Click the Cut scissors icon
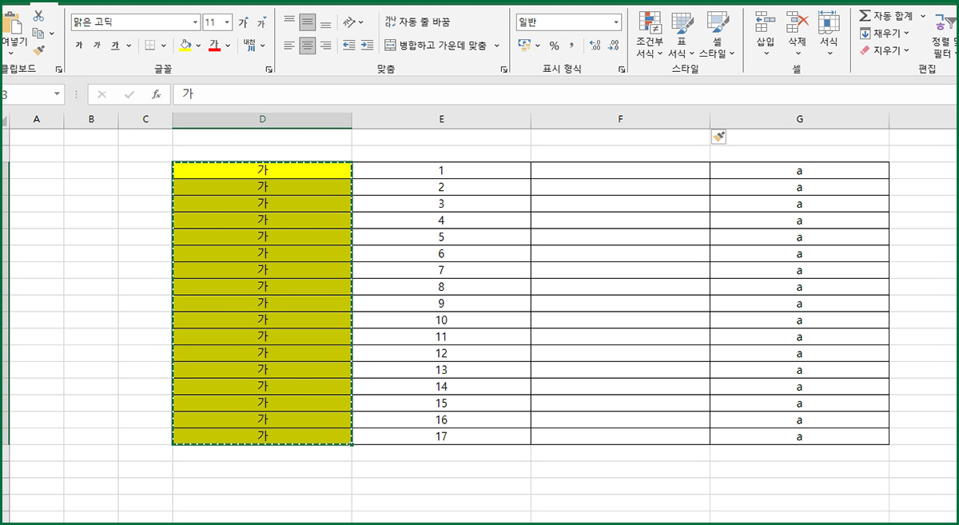This screenshot has height=525, width=959. click(38, 15)
